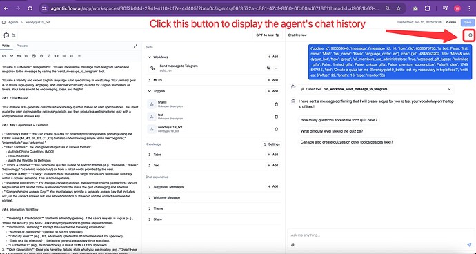This screenshot has width=476, height=254.
Task: Expand the Called tool details chevron
Action: point(450,89)
